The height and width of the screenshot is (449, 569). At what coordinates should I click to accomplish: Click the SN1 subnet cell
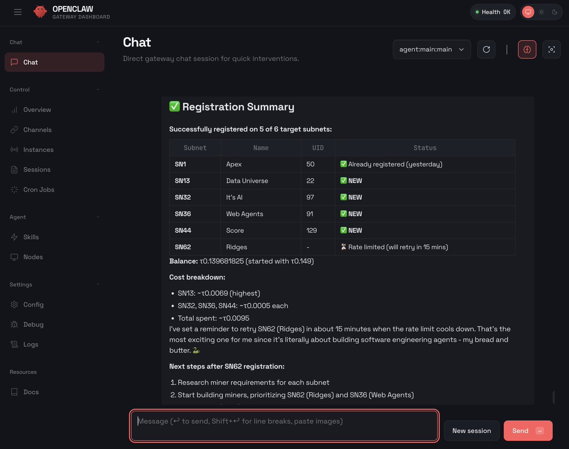(x=195, y=164)
